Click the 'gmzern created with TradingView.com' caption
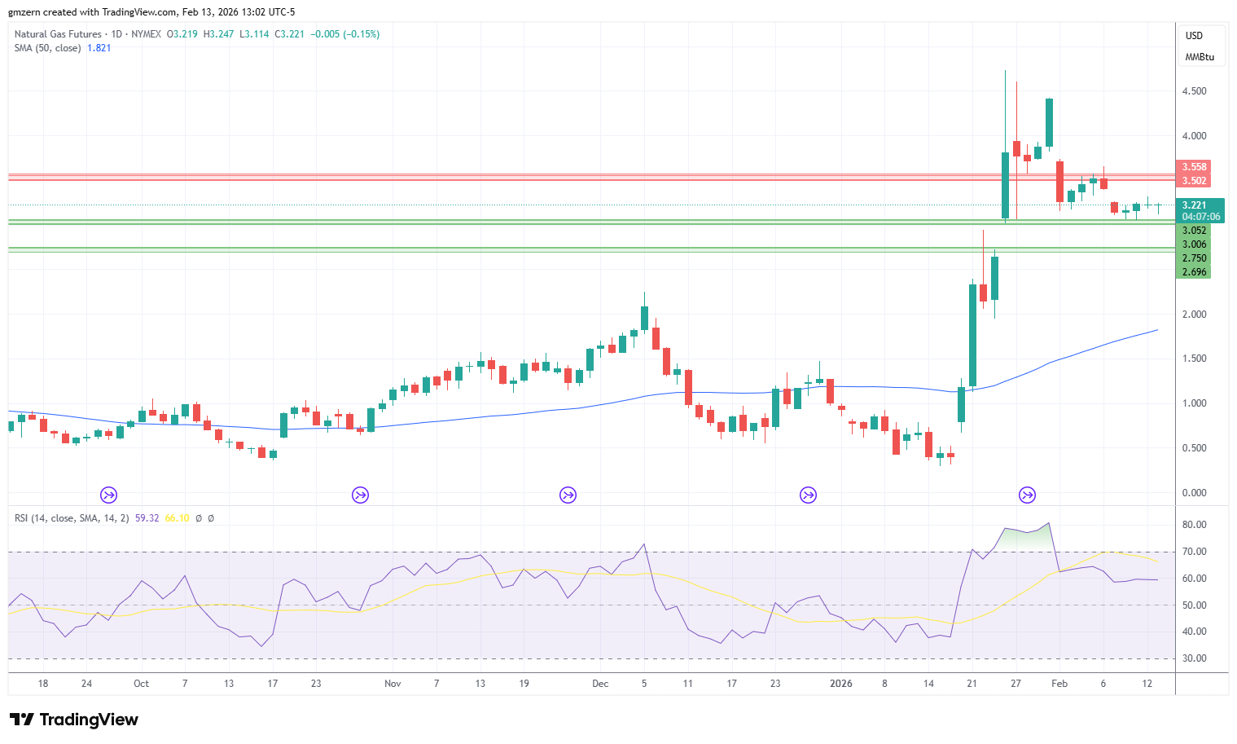1237x744 pixels. [x=92, y=12]
